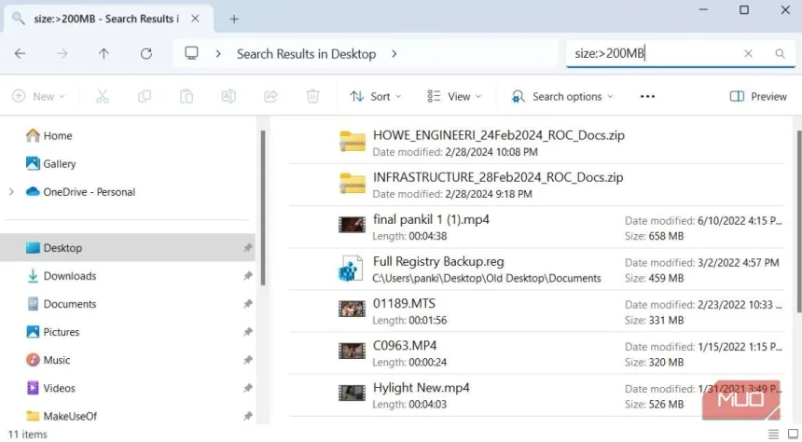Click the Rename icon in toolbar

pos(228,96)
